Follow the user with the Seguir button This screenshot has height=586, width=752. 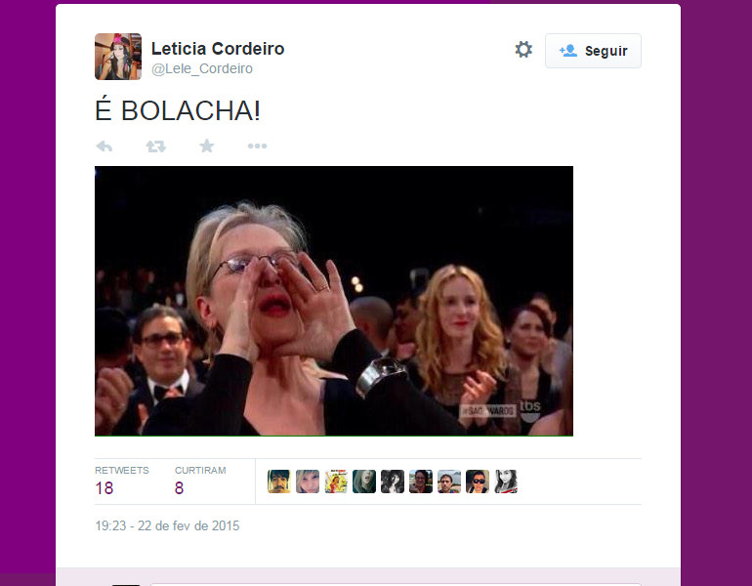point(593,51)
